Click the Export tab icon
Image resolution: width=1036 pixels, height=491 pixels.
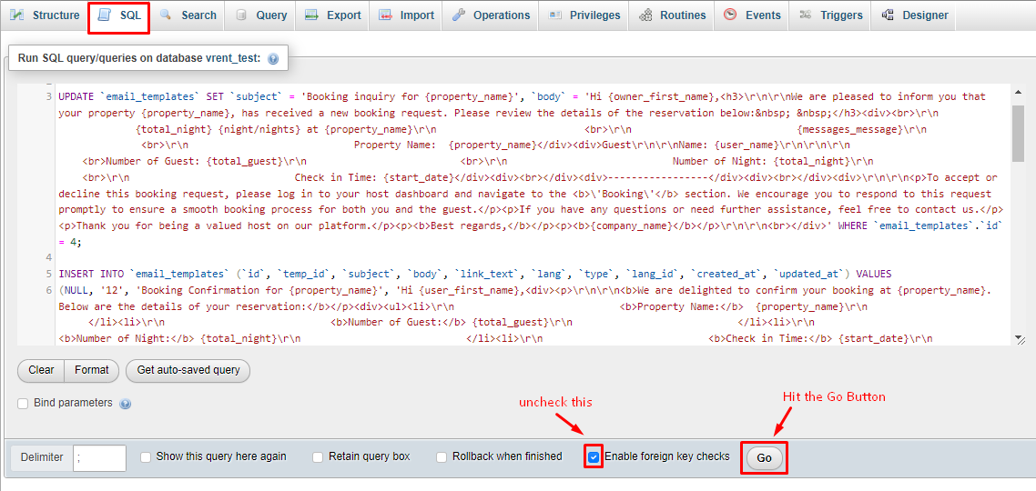[x=312, y=15]
